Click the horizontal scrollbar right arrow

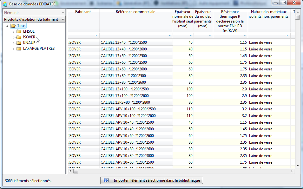coord(292,171)
